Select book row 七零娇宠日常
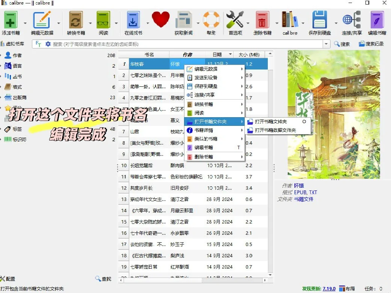 point(193,267)
